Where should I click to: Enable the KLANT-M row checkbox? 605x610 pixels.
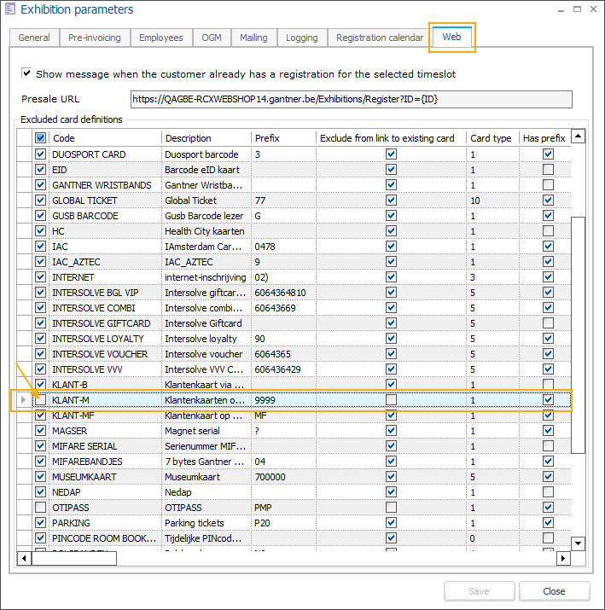click(x=41, y=399)
